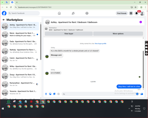The height and width of the screenshot is (118, 148).
Task: Click the GIF picker icon
Action: [59, 94]
